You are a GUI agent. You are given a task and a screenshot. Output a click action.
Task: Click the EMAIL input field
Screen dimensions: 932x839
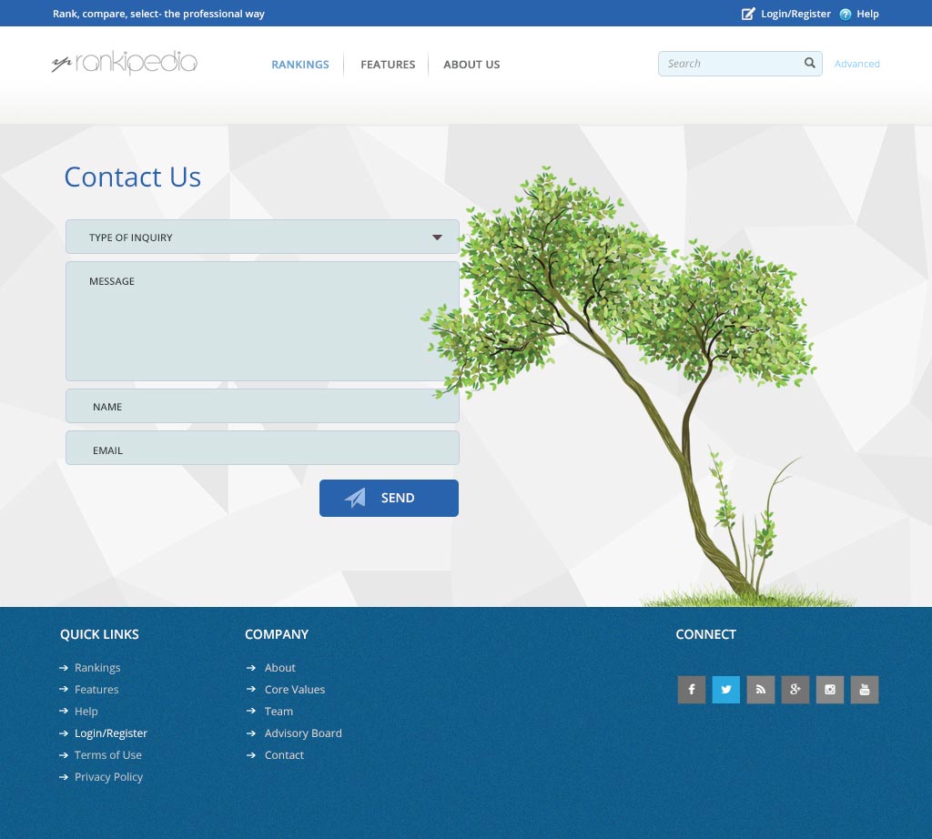click(x=262, y=448)
